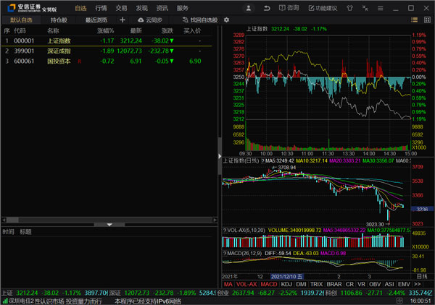435x305 pixels.
Task: Click the shirt skin-theme icon
Action: coord(350,8)
